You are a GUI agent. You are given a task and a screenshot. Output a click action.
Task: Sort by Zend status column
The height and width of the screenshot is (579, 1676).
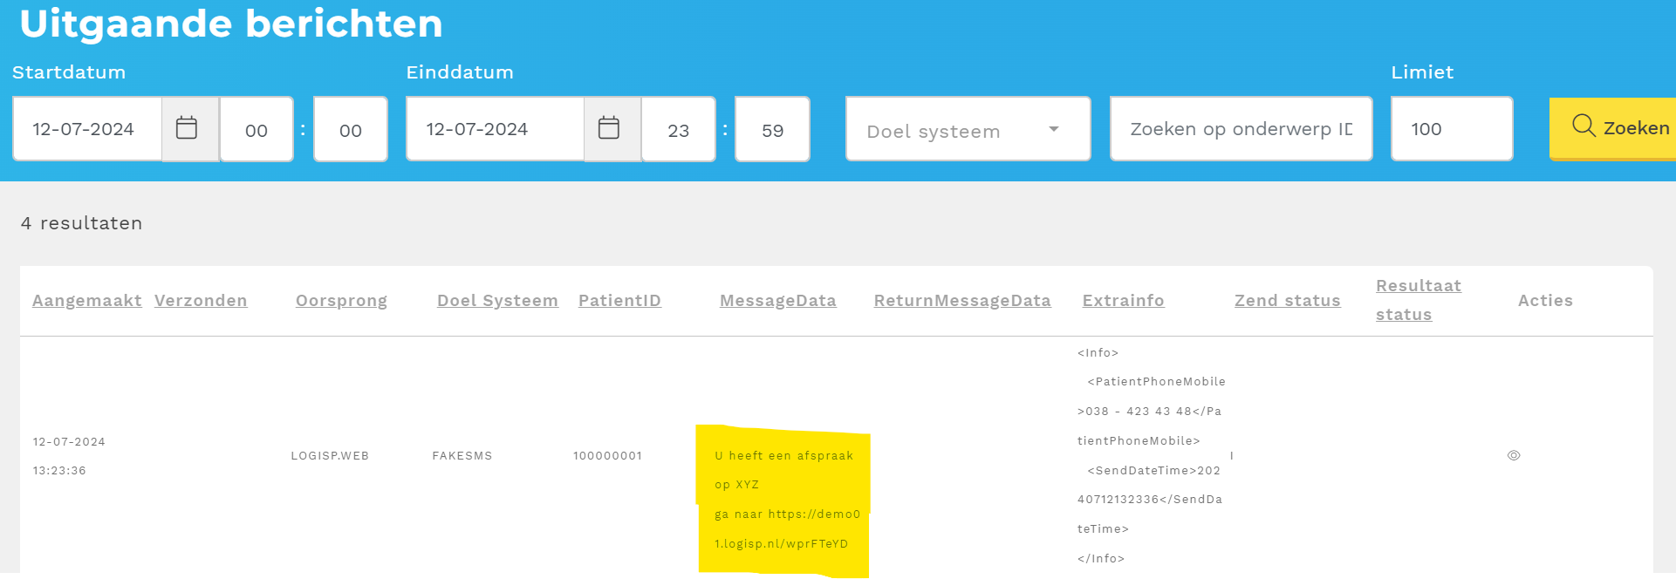[x=1287, y=301]
